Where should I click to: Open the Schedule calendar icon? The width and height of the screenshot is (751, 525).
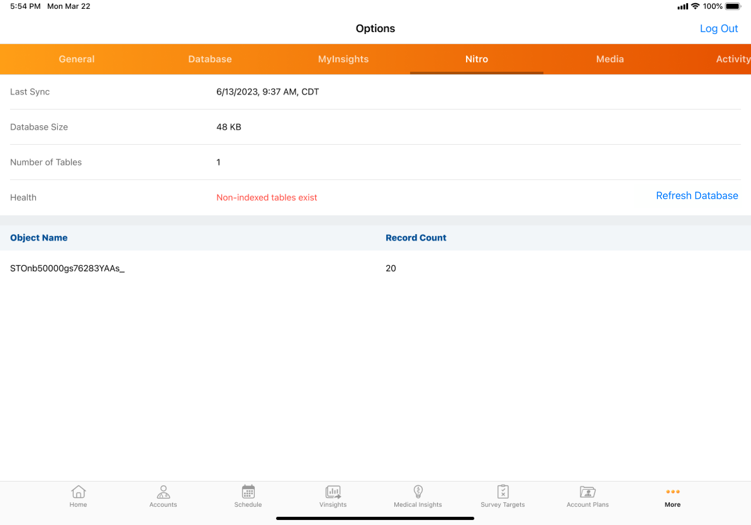click(x=248, y=492)
